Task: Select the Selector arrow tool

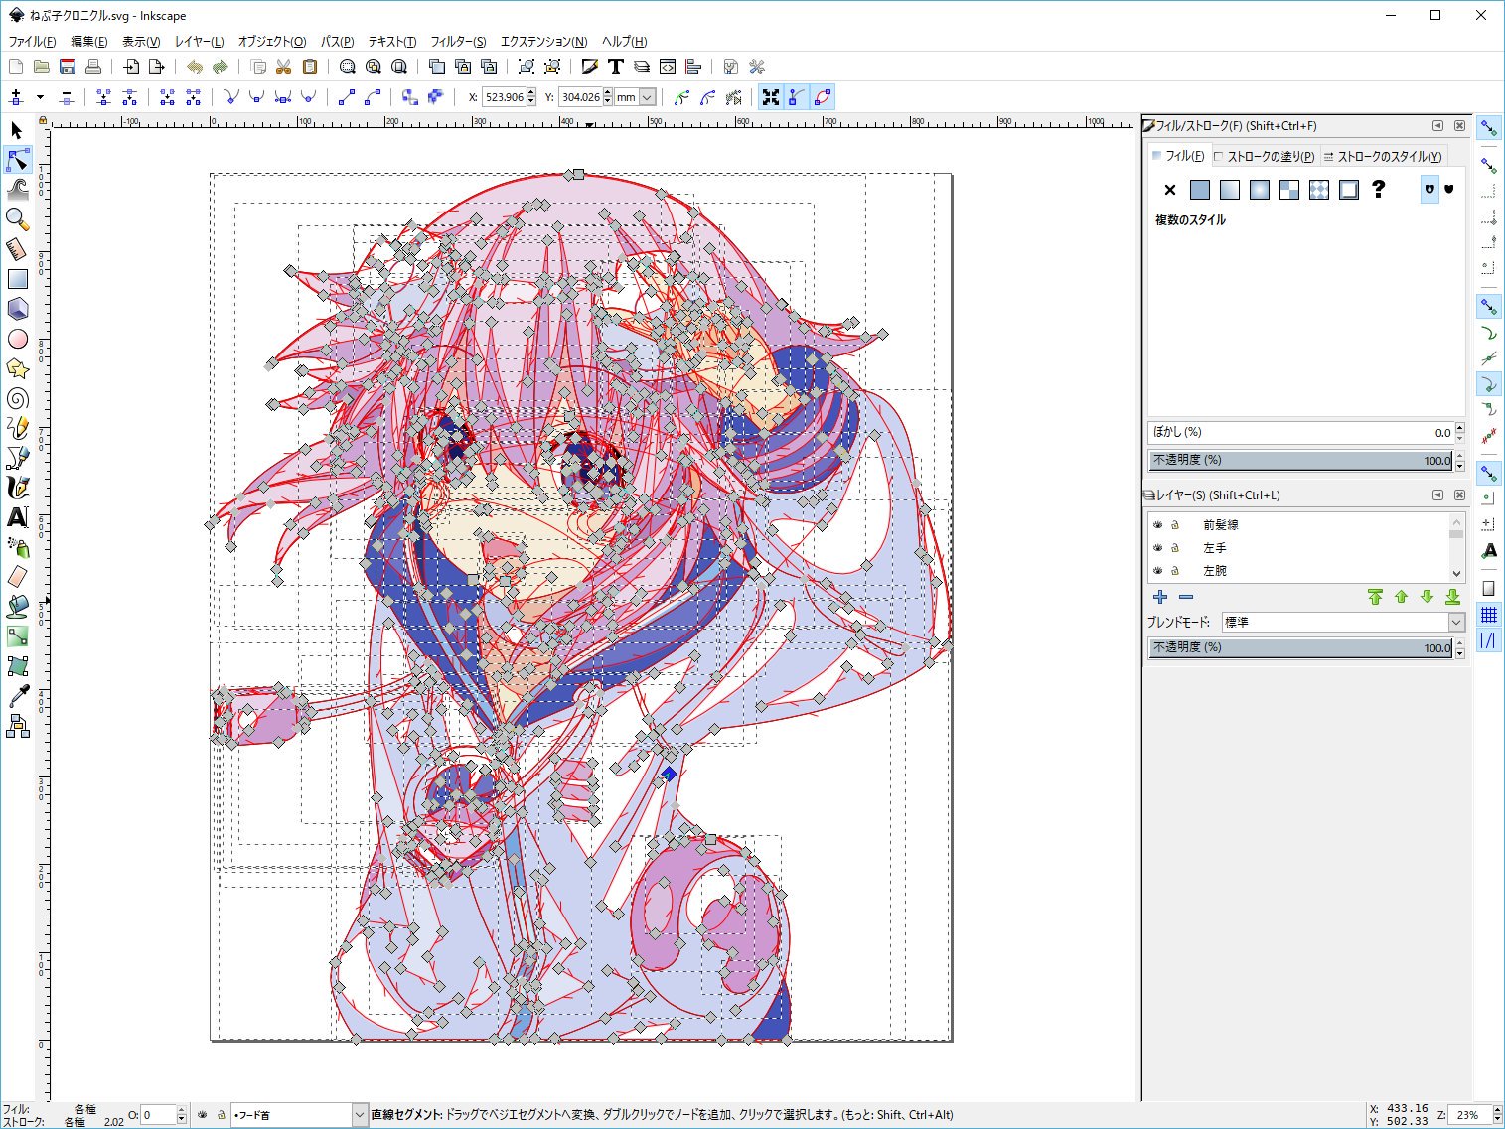Action: point(17,130)
